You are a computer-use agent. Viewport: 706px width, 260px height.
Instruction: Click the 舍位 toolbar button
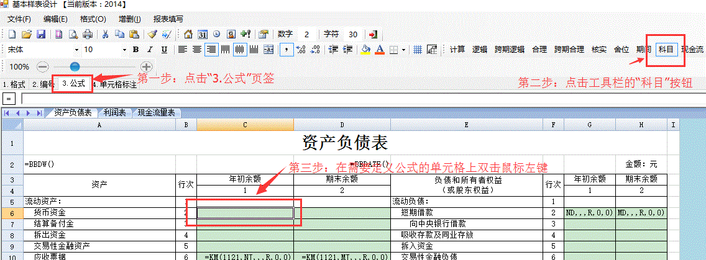[x=621, y=50]
